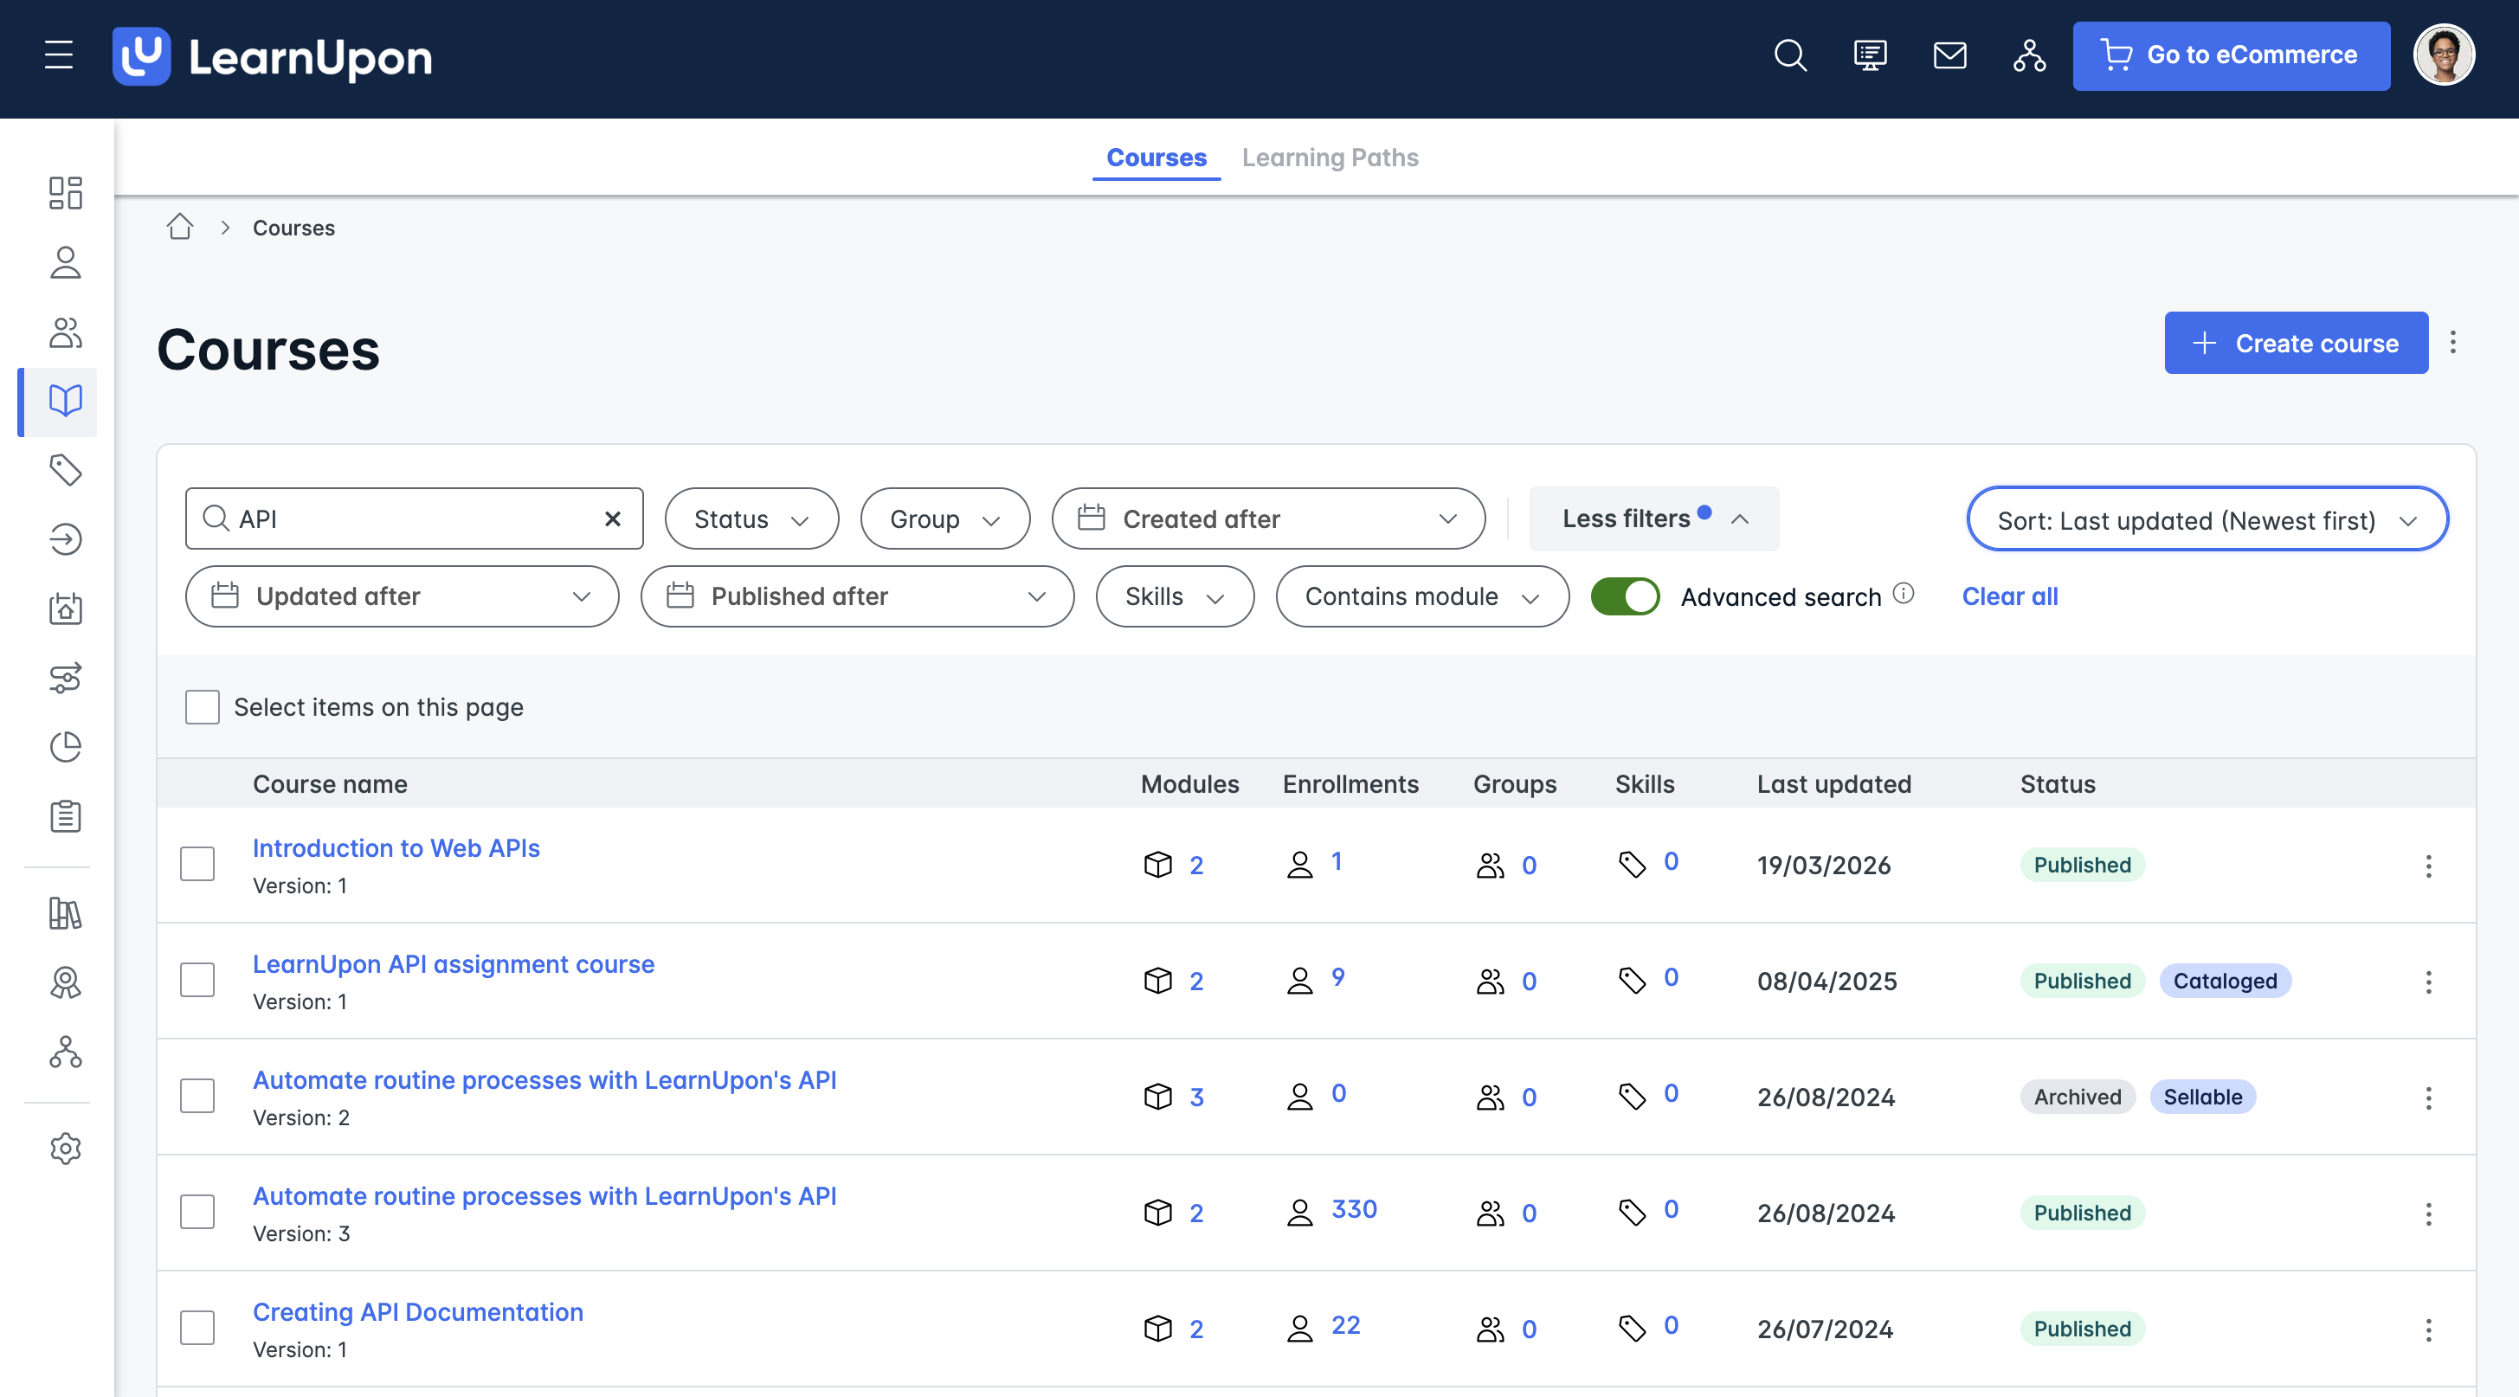Screen dimensions: 2519x1397
Task: Toggle the Advanced search switch off
Action: [x=1625, y=596]
